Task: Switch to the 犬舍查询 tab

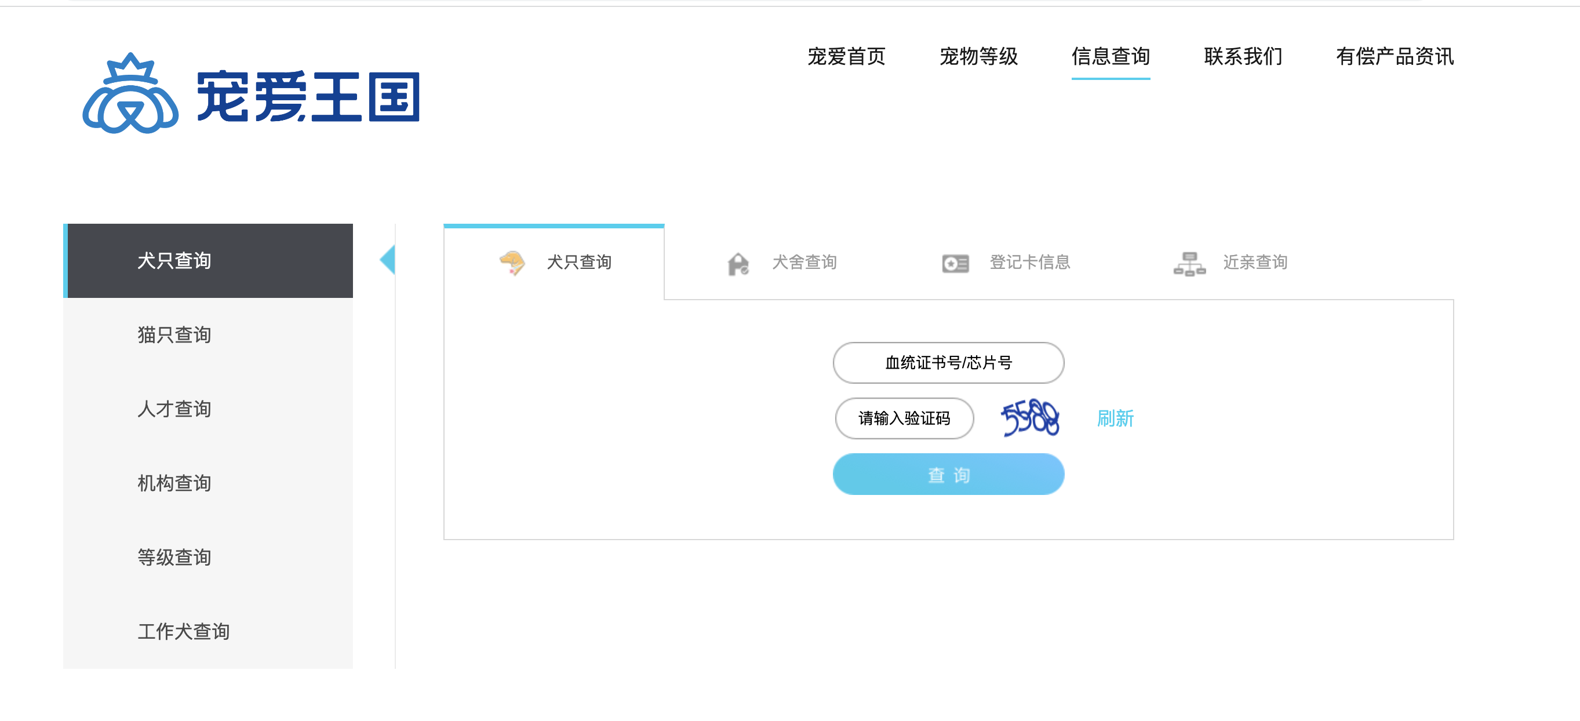Action: [x=804, y=263]
